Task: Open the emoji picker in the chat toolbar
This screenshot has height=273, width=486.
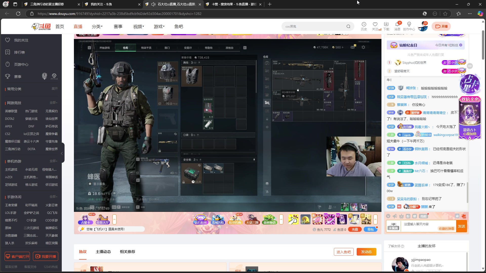Action: click(388, 216)
